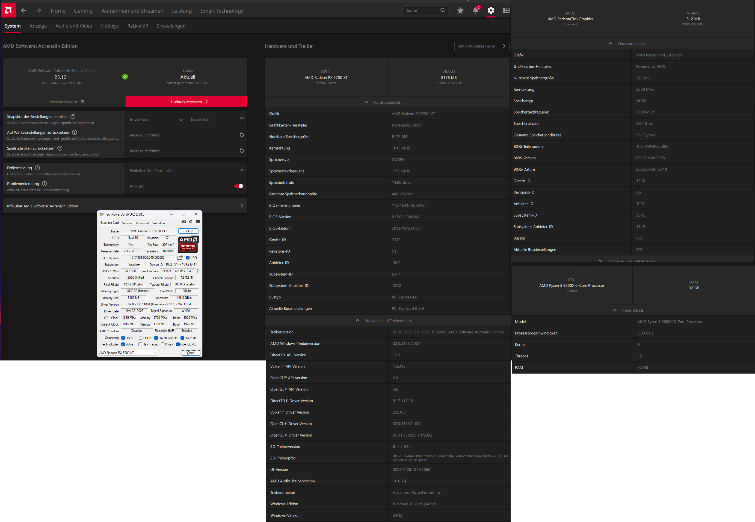Click the Bus Interface question mark in GPU-Z
This screenshot has width=755, height=522.
(198, 271)
